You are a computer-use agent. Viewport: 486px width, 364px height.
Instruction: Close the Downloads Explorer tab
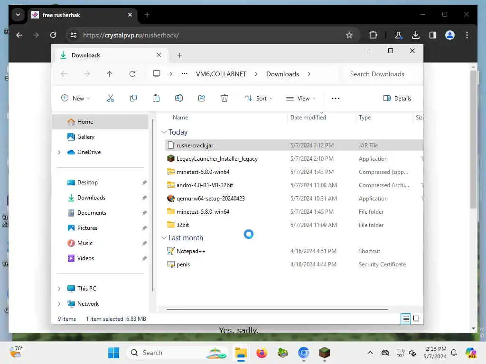point(159,55)
